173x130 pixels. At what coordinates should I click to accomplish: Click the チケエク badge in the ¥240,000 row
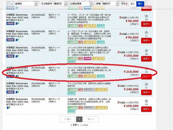pyautogui.click(x=10, y=92)
